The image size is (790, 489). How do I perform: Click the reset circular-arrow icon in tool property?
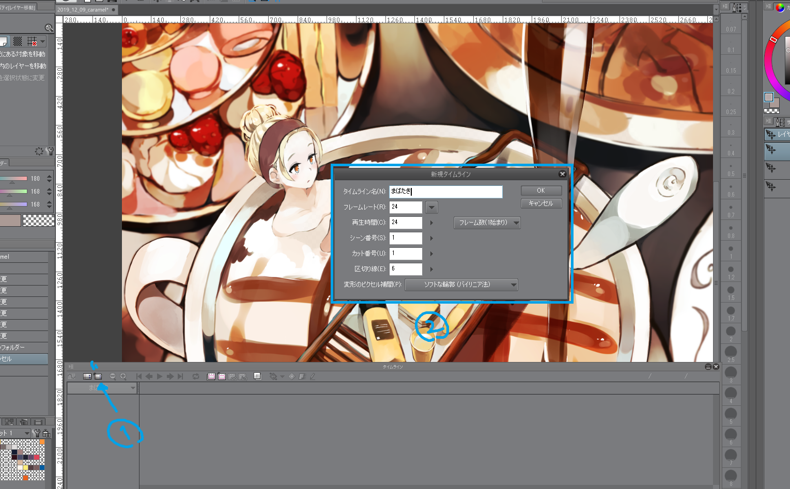pyautogui.click(x=39, y=151)
